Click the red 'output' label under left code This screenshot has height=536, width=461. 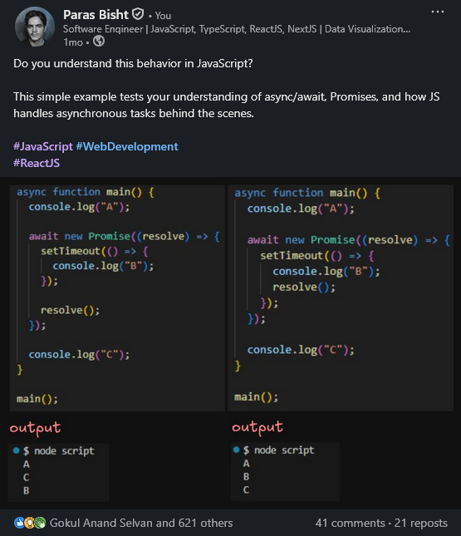coord(35,428)
